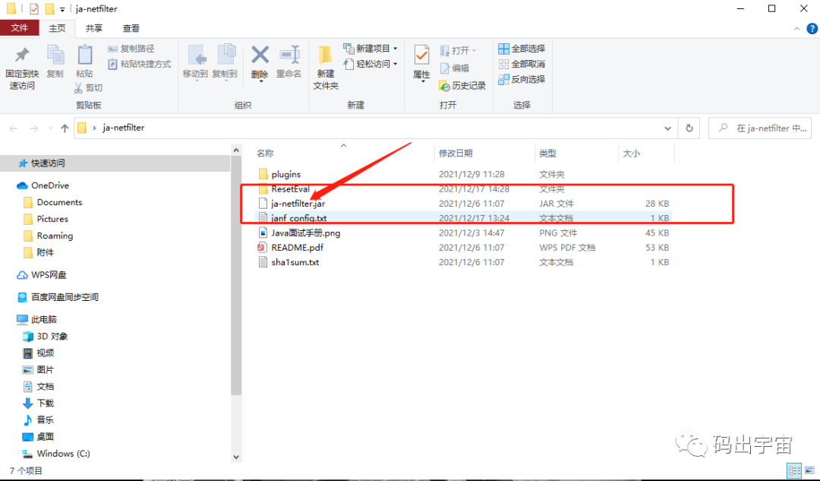Click the Edit ribbon button

pos(455,68)
